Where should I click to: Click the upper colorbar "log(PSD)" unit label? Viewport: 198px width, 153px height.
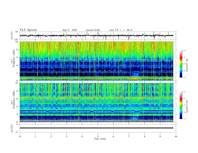[187, 65]
